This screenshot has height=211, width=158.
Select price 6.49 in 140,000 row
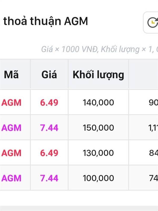(49, 103)
